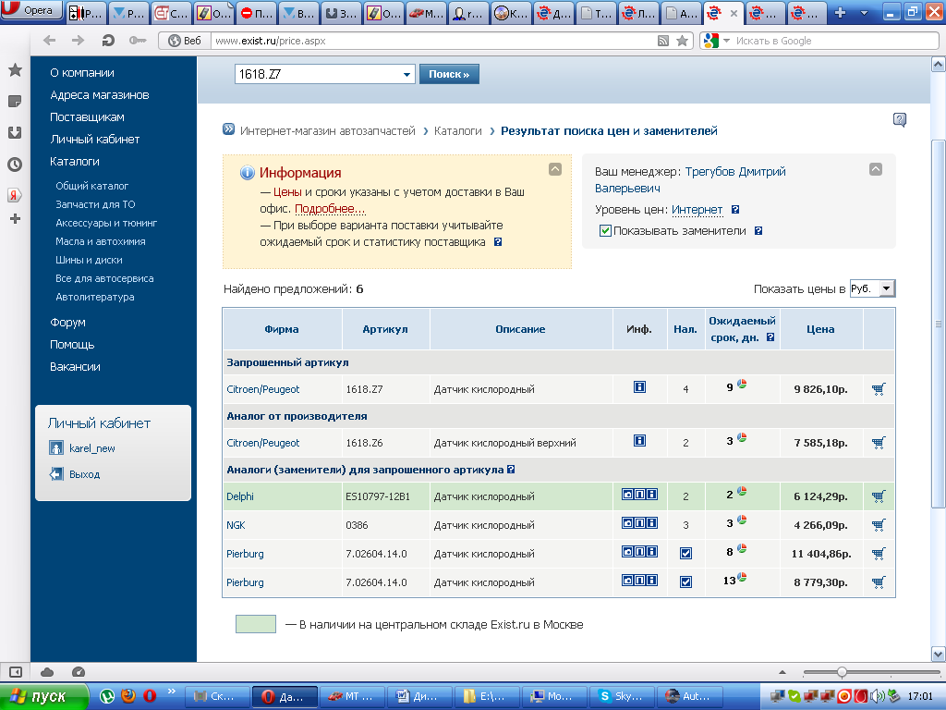Open info icon for article 1618.Z6
The height and width of the screenshot is (710, 946).
point(639,441)
